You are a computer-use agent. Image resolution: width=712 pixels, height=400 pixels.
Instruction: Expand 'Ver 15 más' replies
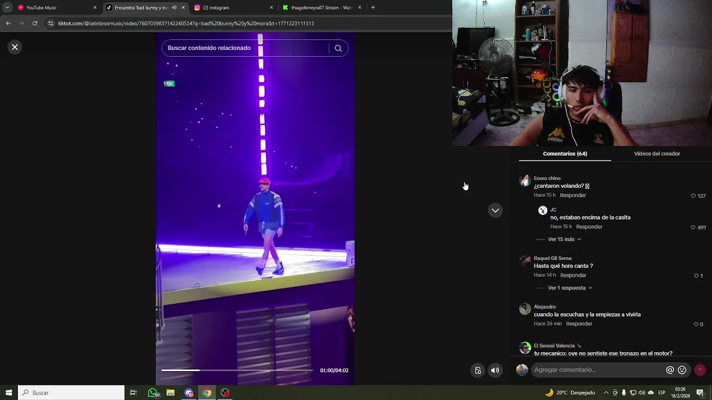tap(564, 239)
